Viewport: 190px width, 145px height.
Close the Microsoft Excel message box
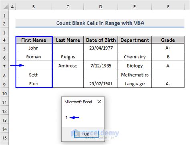[99, 102]
